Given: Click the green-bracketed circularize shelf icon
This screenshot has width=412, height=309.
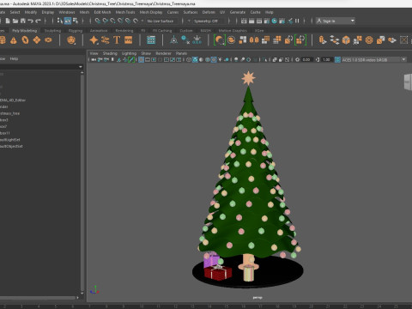Looking at the screenshot, I should 220,40.
